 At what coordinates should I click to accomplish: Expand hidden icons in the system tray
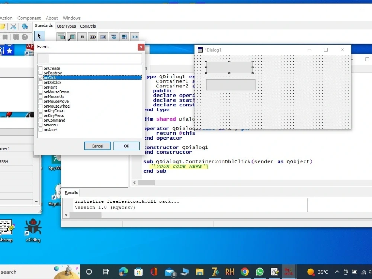pos(337,272)
